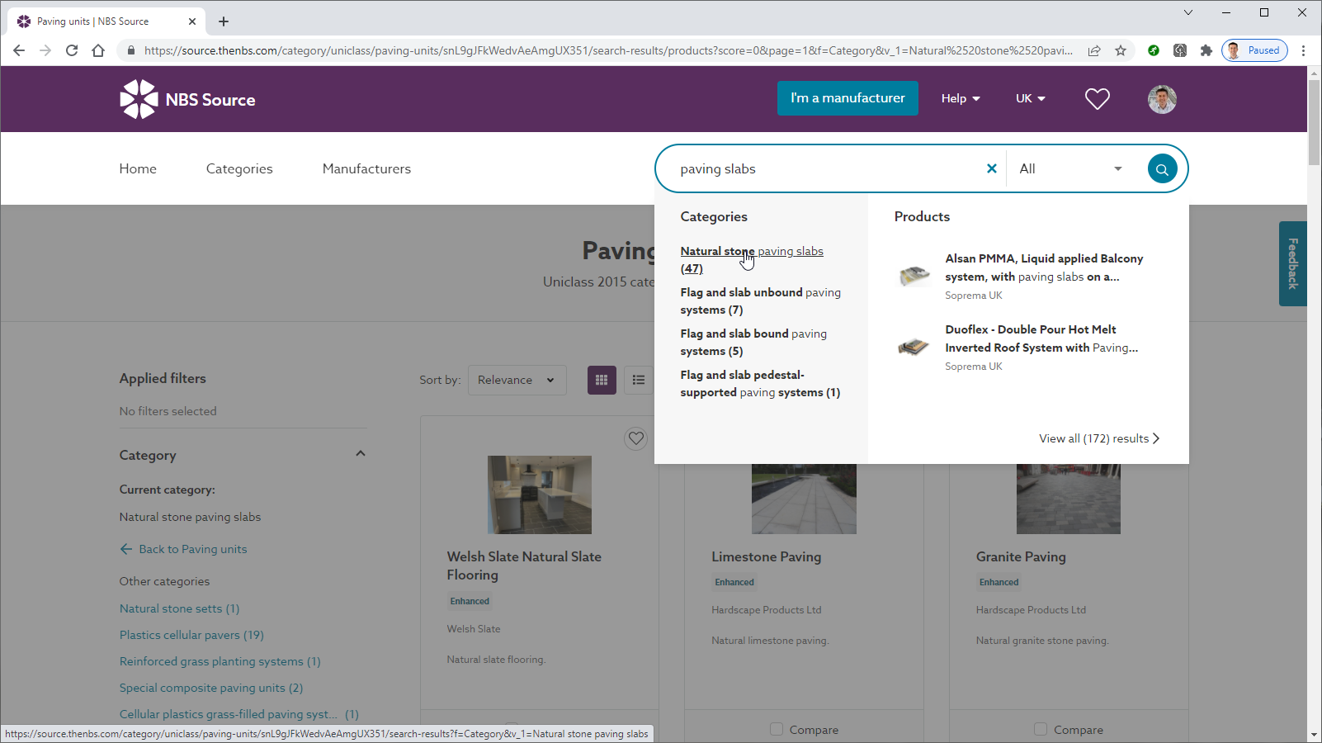Click View all (172) results link
This screenshot has width=1322, height=743.
coord(1099,438)
